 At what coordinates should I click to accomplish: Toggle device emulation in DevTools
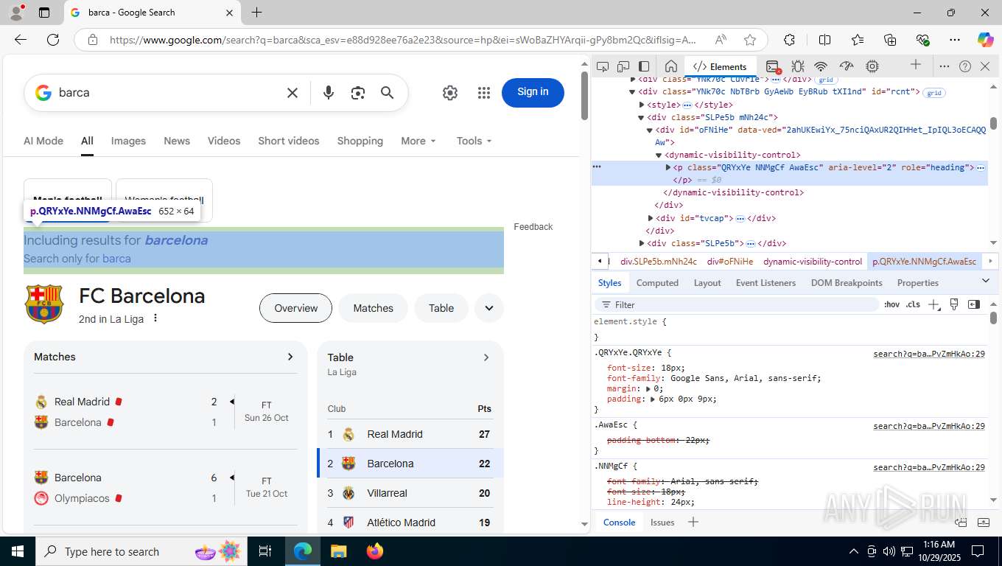623,66
